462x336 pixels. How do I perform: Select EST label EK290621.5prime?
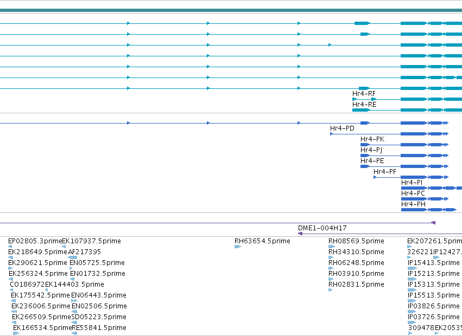[37, 263]
